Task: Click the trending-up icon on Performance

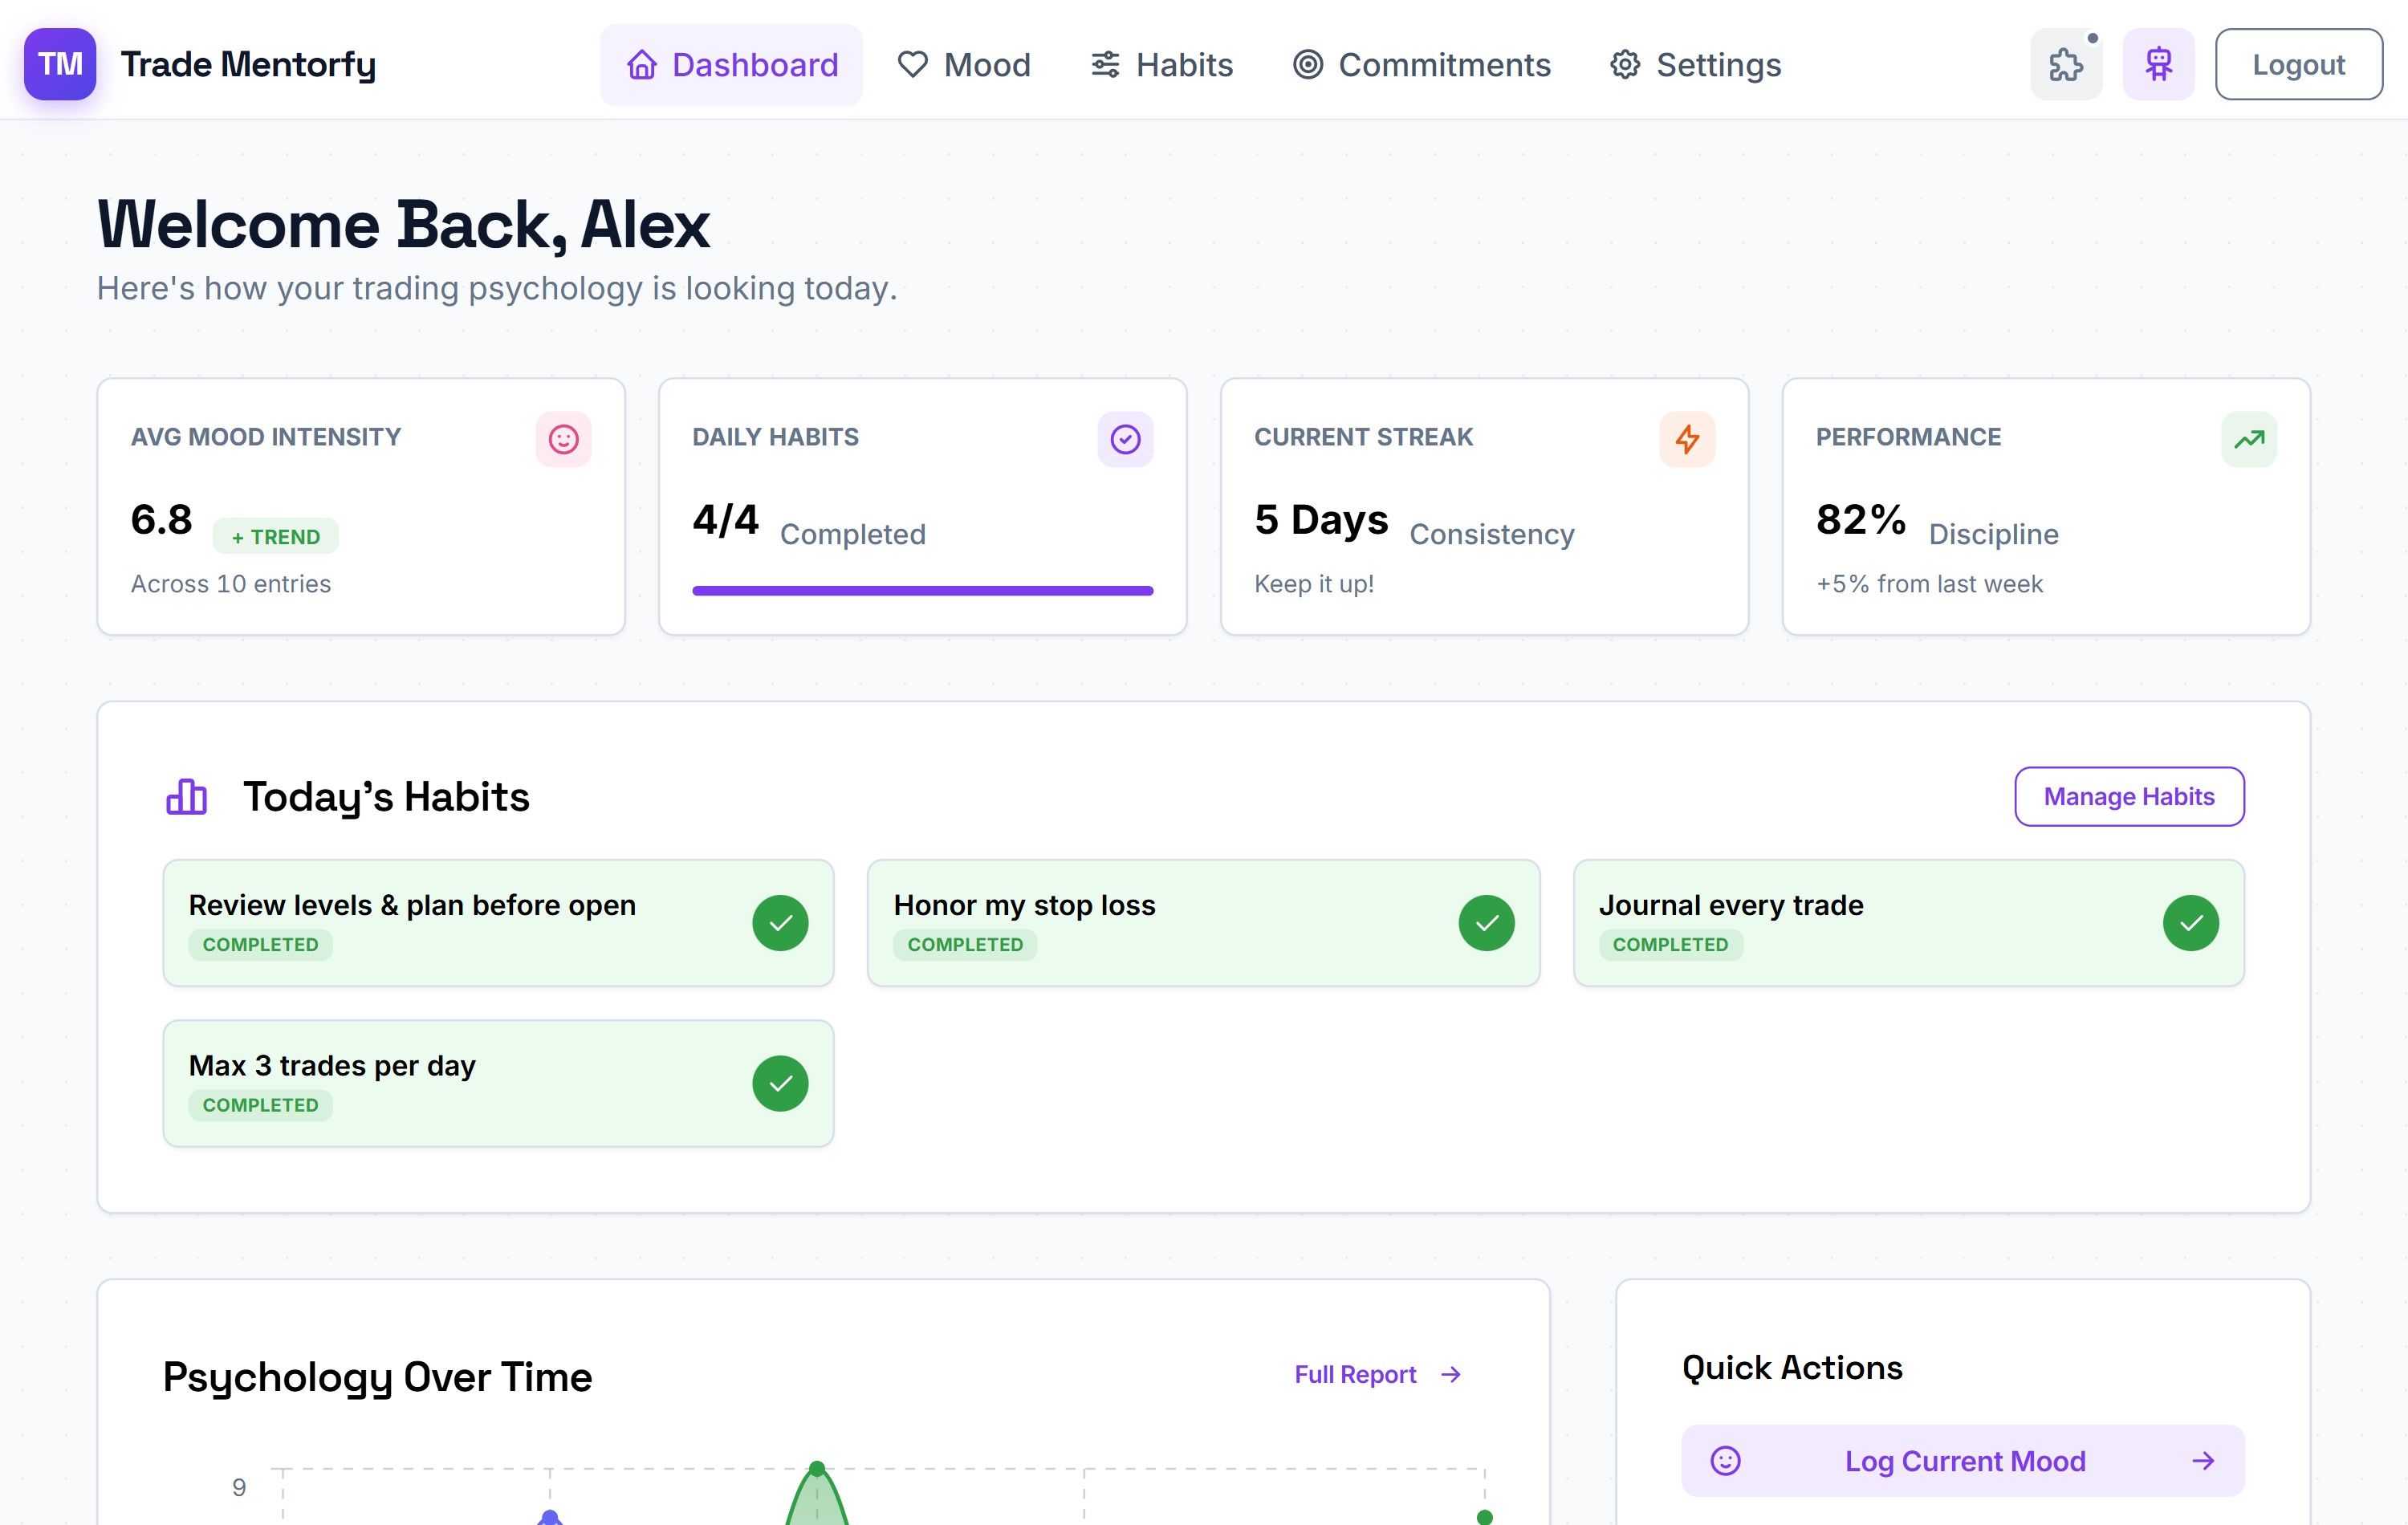Action: 2249,439
